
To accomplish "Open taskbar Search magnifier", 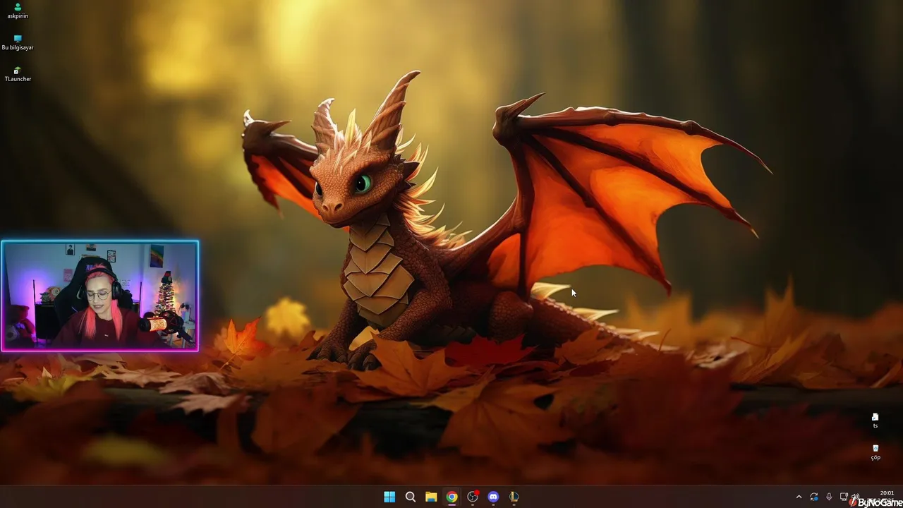I will tap(410, 497).
